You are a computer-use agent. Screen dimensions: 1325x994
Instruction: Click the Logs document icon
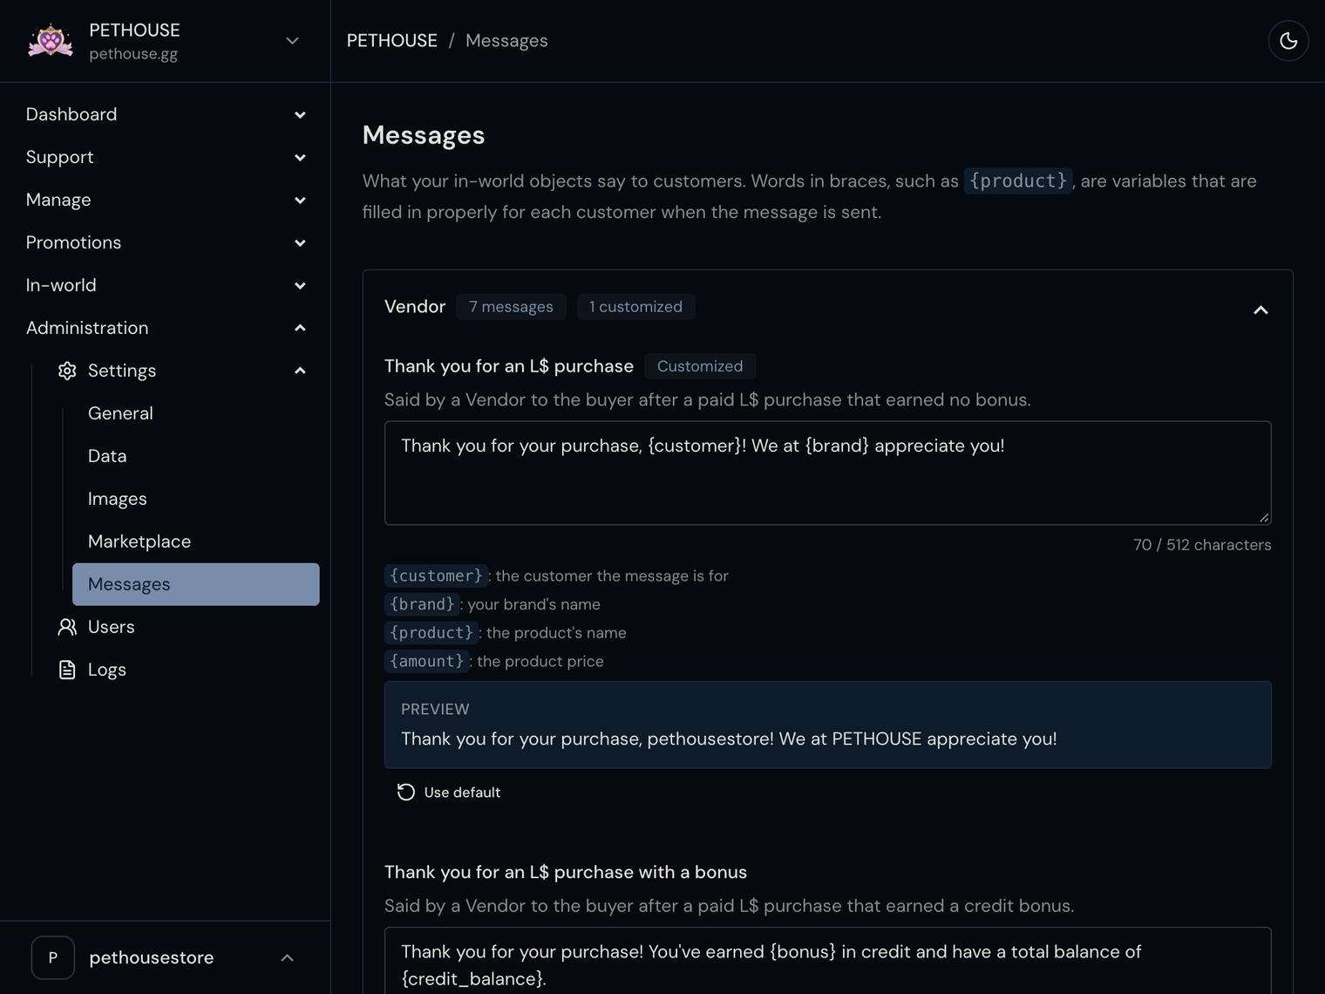pos(67,670)
